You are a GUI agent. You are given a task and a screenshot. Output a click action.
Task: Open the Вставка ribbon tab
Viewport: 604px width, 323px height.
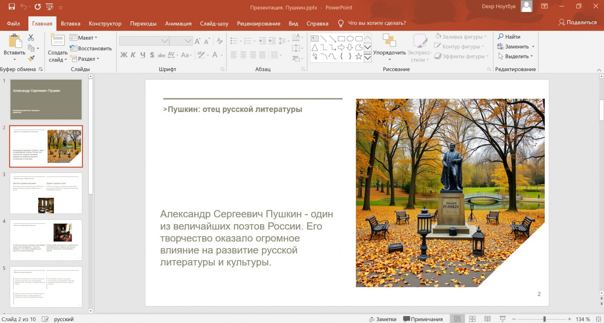(71, 23)
